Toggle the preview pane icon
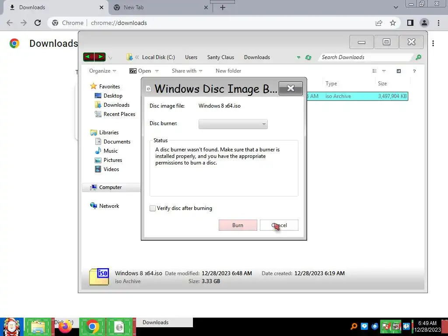 coord(399,71)
